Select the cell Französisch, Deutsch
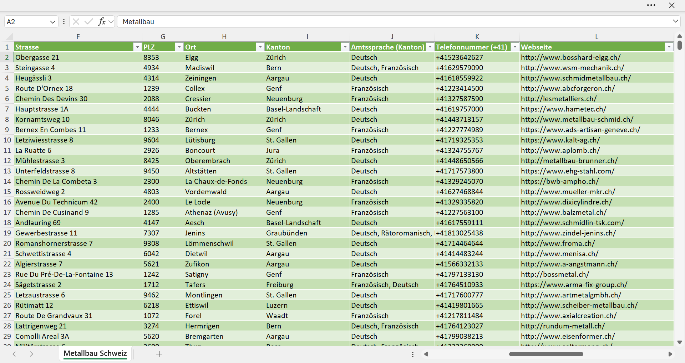The image size is (685, 363). pyautogui.click(x=392, y=285)
